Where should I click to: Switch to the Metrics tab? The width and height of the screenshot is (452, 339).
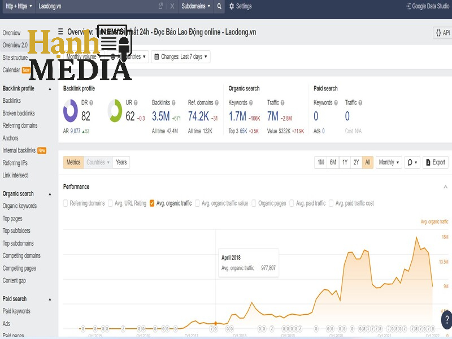[x=73, y=162]
